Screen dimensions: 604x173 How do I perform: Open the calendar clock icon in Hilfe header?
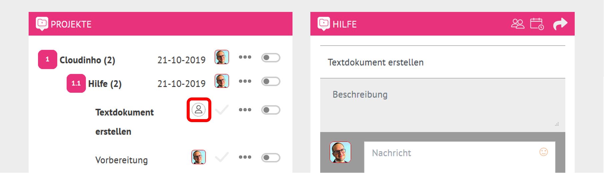537,24
